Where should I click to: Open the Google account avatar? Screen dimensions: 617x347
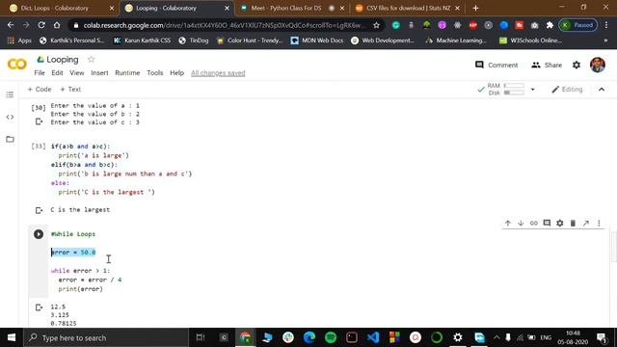(598, 65)
